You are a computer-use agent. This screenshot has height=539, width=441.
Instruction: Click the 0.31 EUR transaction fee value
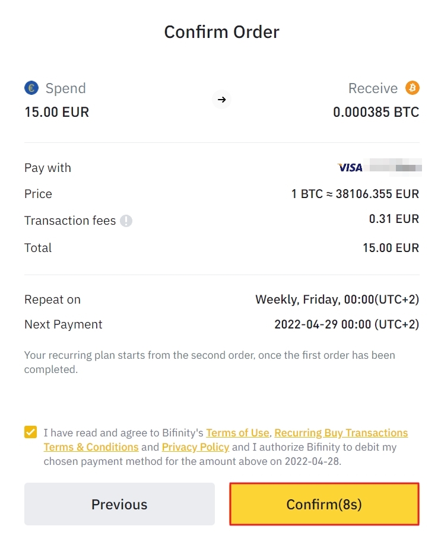394,219
